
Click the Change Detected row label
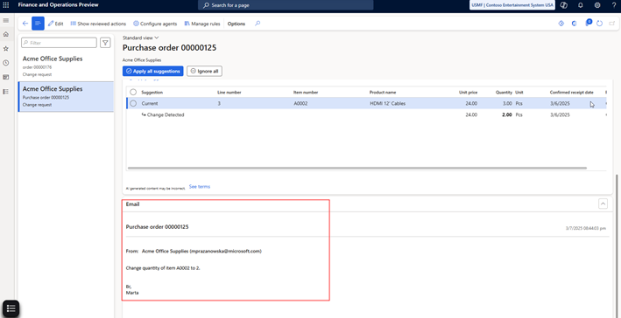pos(166,115)
